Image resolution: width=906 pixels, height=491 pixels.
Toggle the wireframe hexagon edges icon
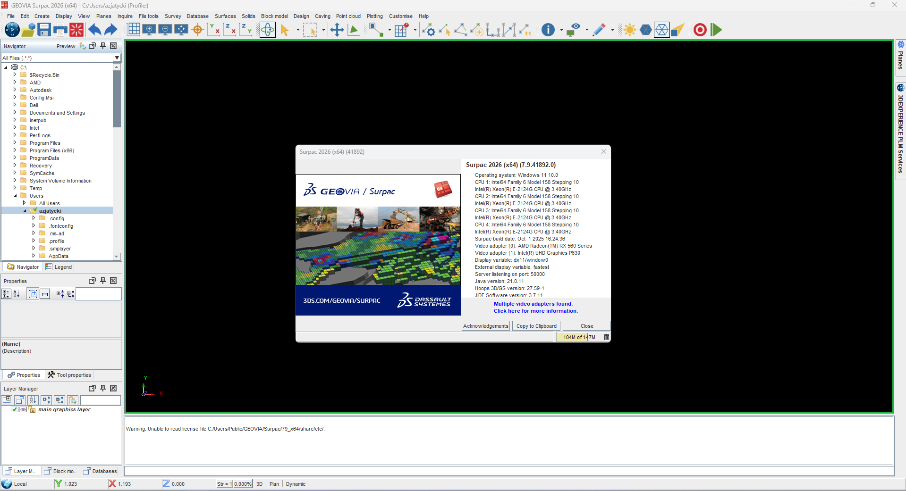[x=662, y=30]
